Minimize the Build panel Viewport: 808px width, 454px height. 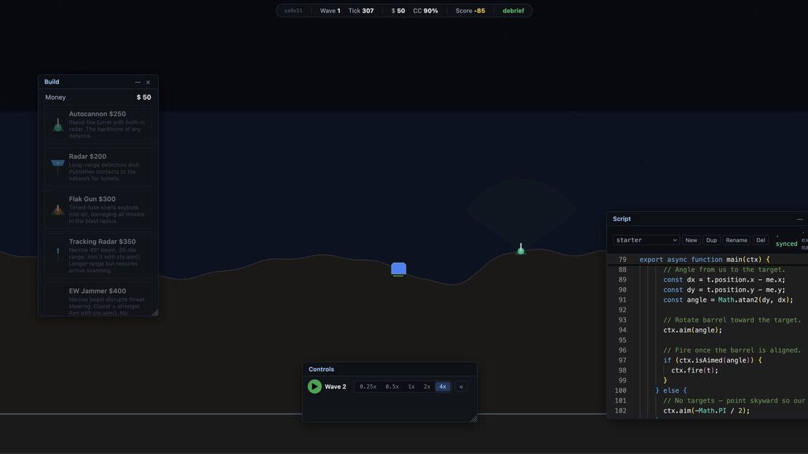pos(138,82)
